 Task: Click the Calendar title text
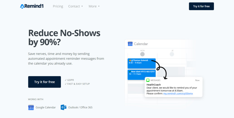[x=141, y=44]
